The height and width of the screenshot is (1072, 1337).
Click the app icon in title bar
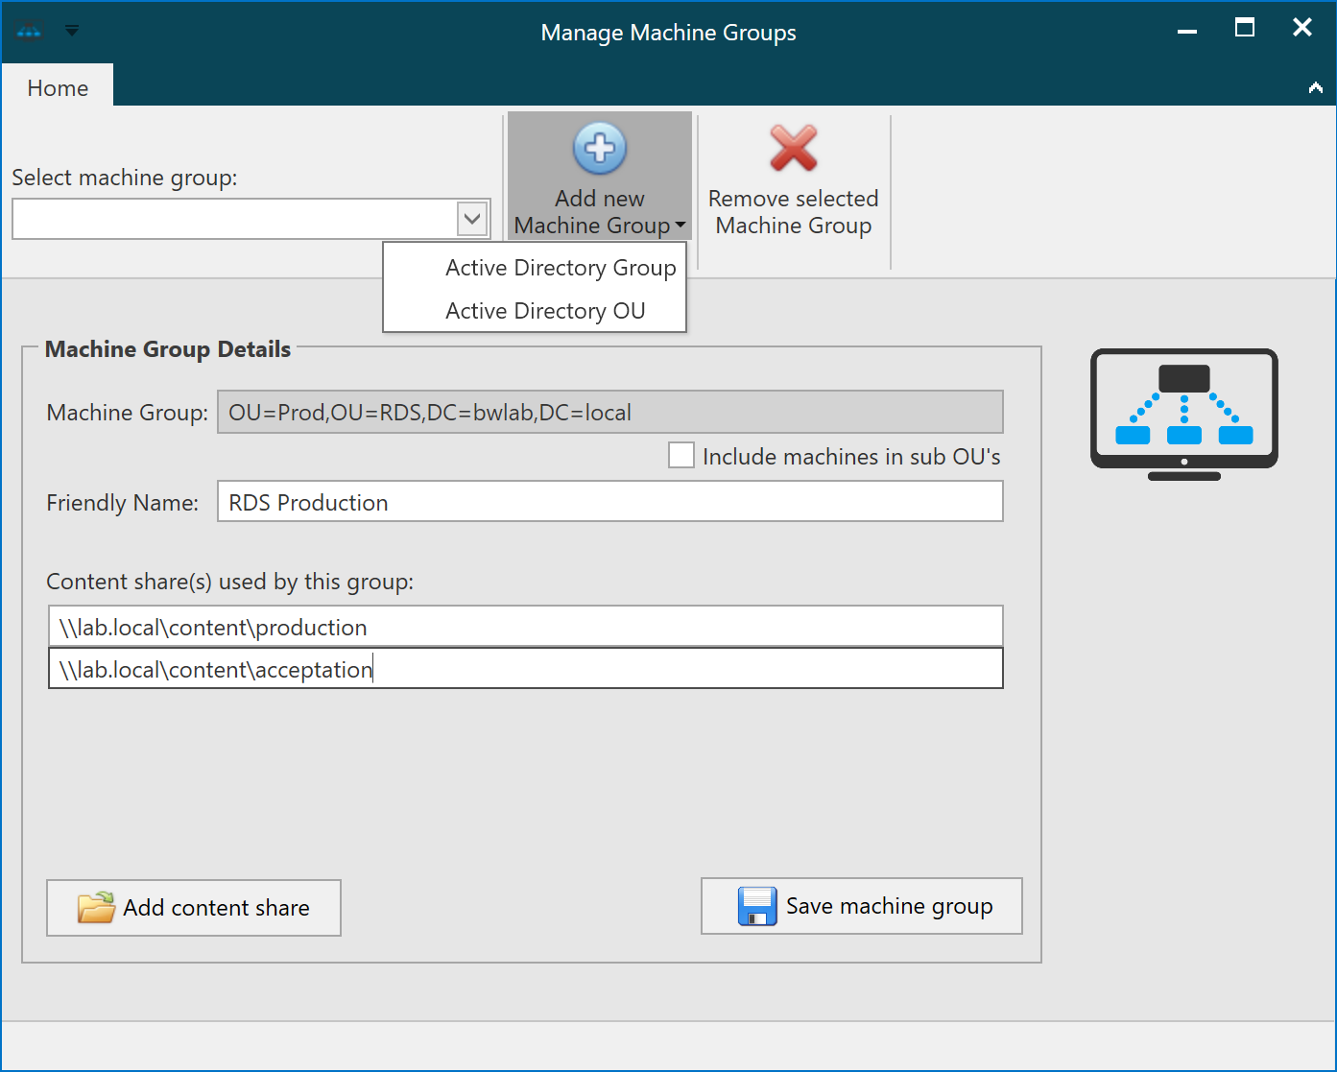[x=29, y=31]
